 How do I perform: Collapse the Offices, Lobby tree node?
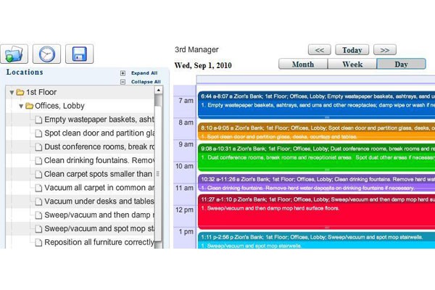click(21, 107)
